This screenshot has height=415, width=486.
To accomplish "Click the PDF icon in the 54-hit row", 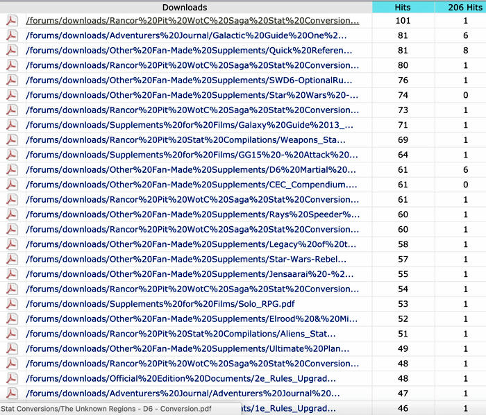I will (x=12, y=289).
